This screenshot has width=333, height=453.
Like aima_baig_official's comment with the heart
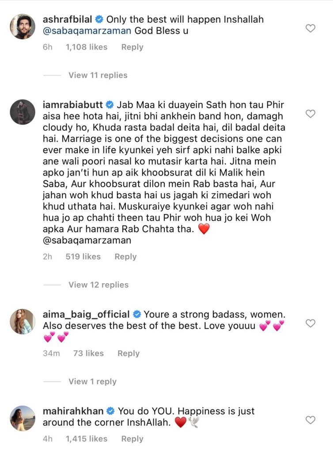click(310, 323)
